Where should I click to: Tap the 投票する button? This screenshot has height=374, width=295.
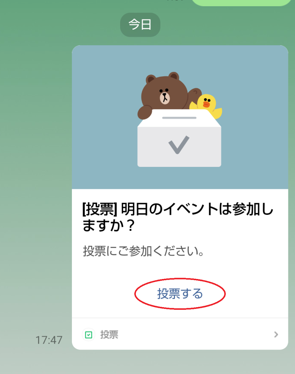tap(180, 294)
